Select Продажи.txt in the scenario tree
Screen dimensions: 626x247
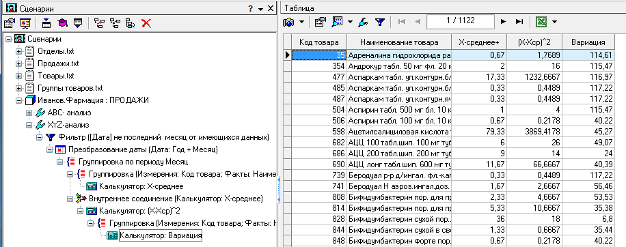pyautogui.click(x=58, y=63)
